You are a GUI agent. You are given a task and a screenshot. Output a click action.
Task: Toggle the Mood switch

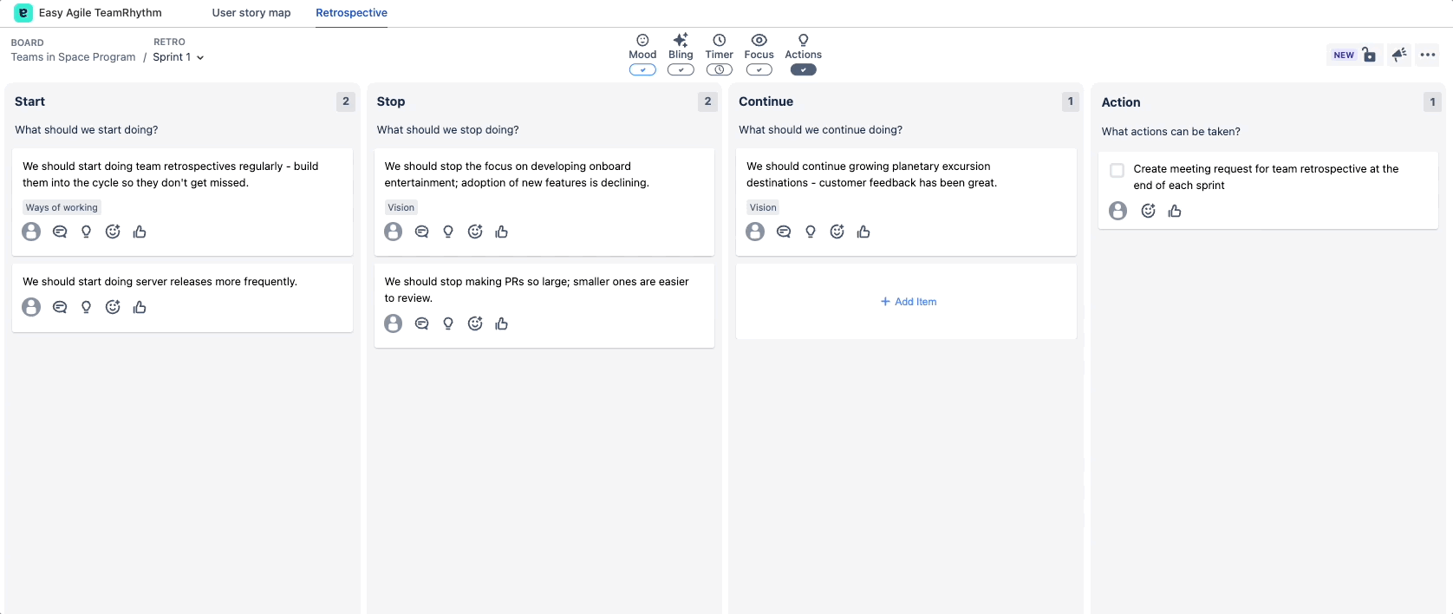click(x=642, y=70)
